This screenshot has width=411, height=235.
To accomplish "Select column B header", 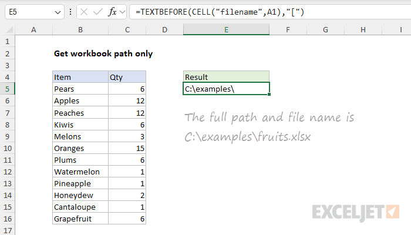I will 80,29.
